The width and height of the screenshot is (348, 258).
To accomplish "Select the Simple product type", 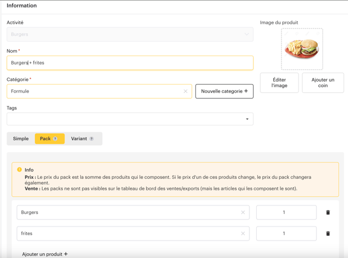I will tap(21, 139).
